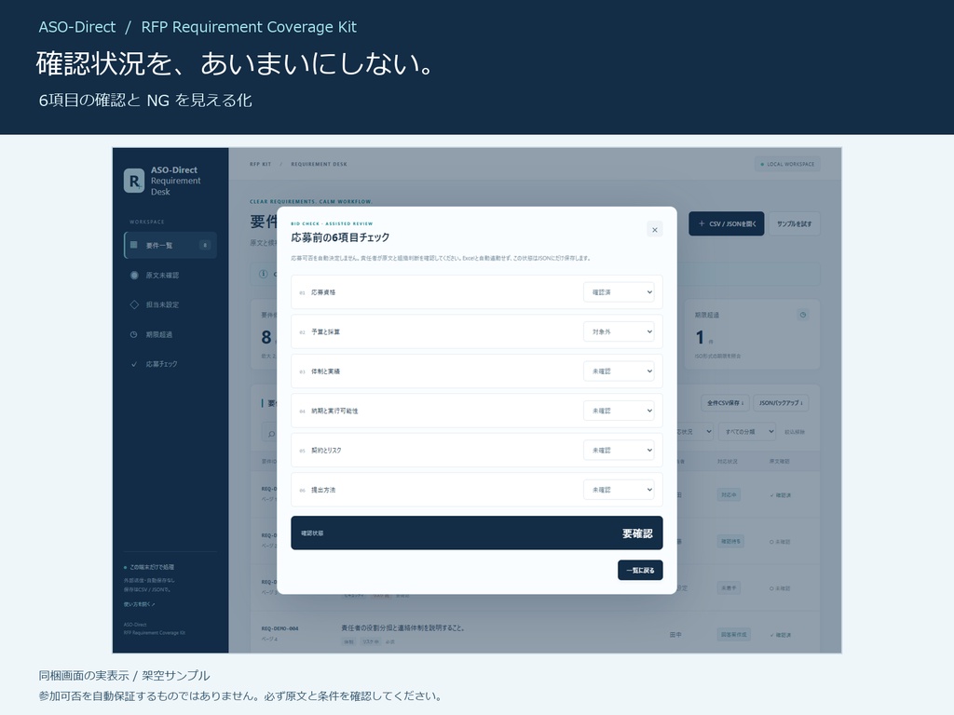This screenshot has height=715, width=954.
Task: Click the 全件CSV保存 button
Action: [725, 402]
